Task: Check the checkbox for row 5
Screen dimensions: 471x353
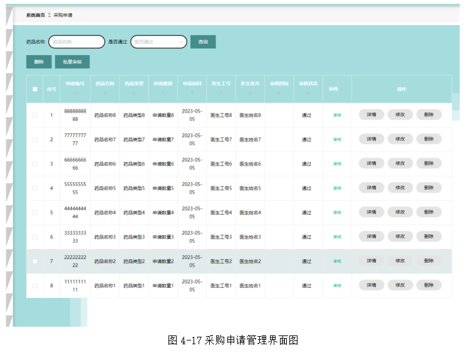Action: pos(35,213)
